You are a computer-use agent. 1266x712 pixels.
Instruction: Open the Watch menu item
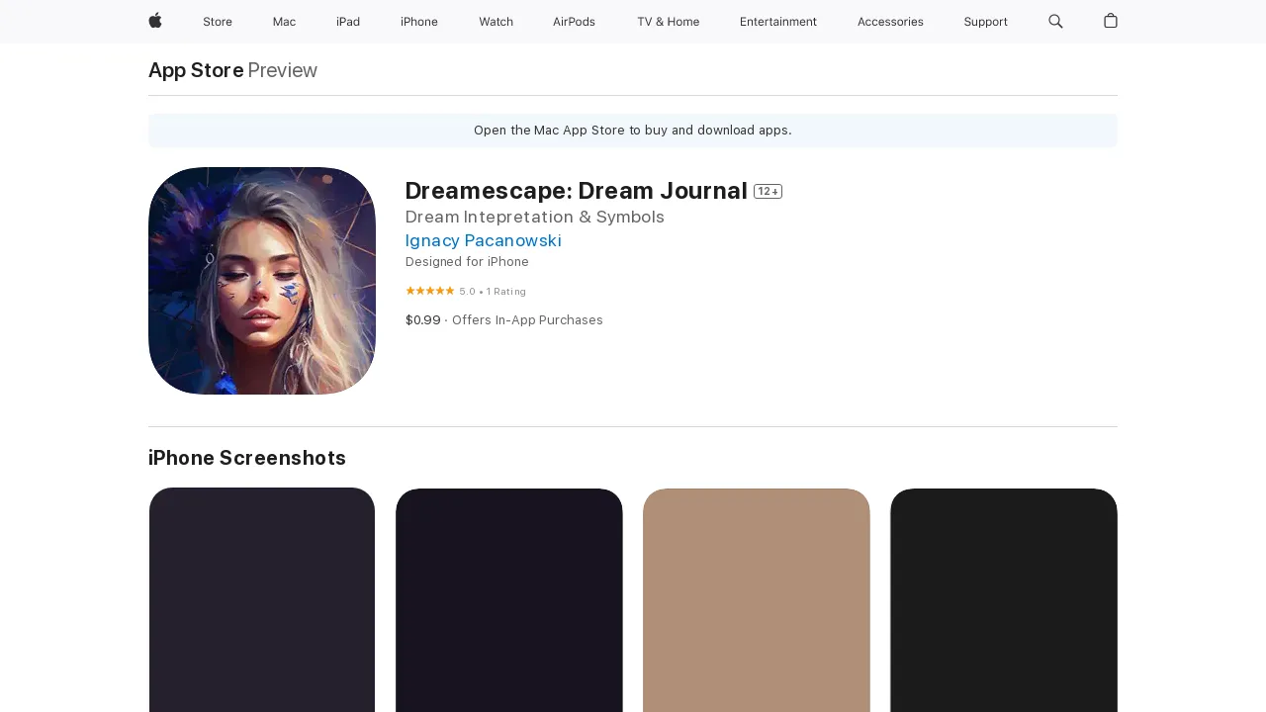pos(496,22)
